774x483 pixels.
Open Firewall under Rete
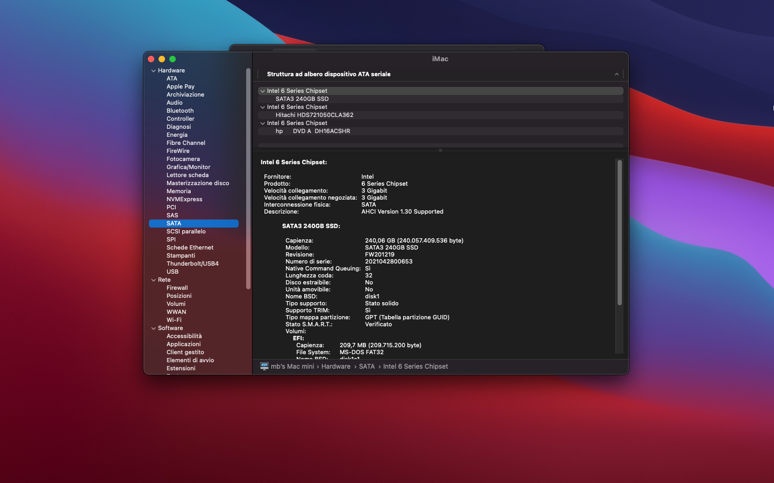tap(177, 288)
